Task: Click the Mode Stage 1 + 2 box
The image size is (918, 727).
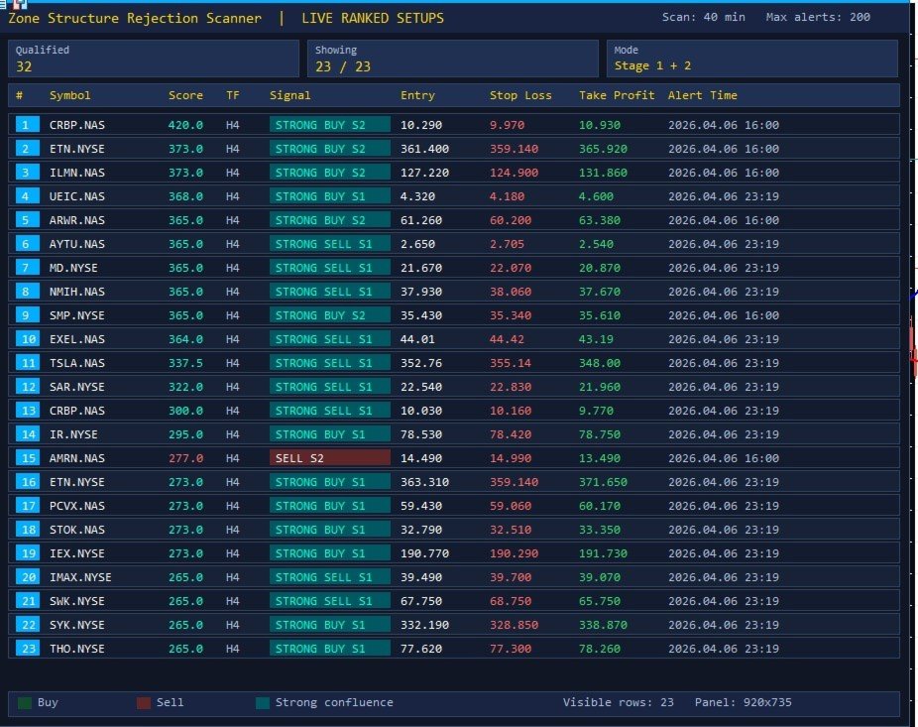Action: point(752,59)
